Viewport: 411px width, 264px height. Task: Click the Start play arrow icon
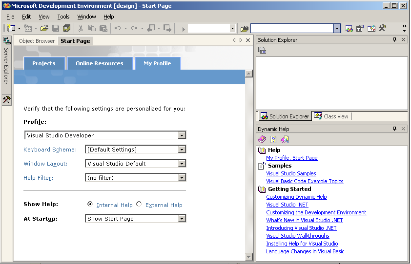(184, 29)
